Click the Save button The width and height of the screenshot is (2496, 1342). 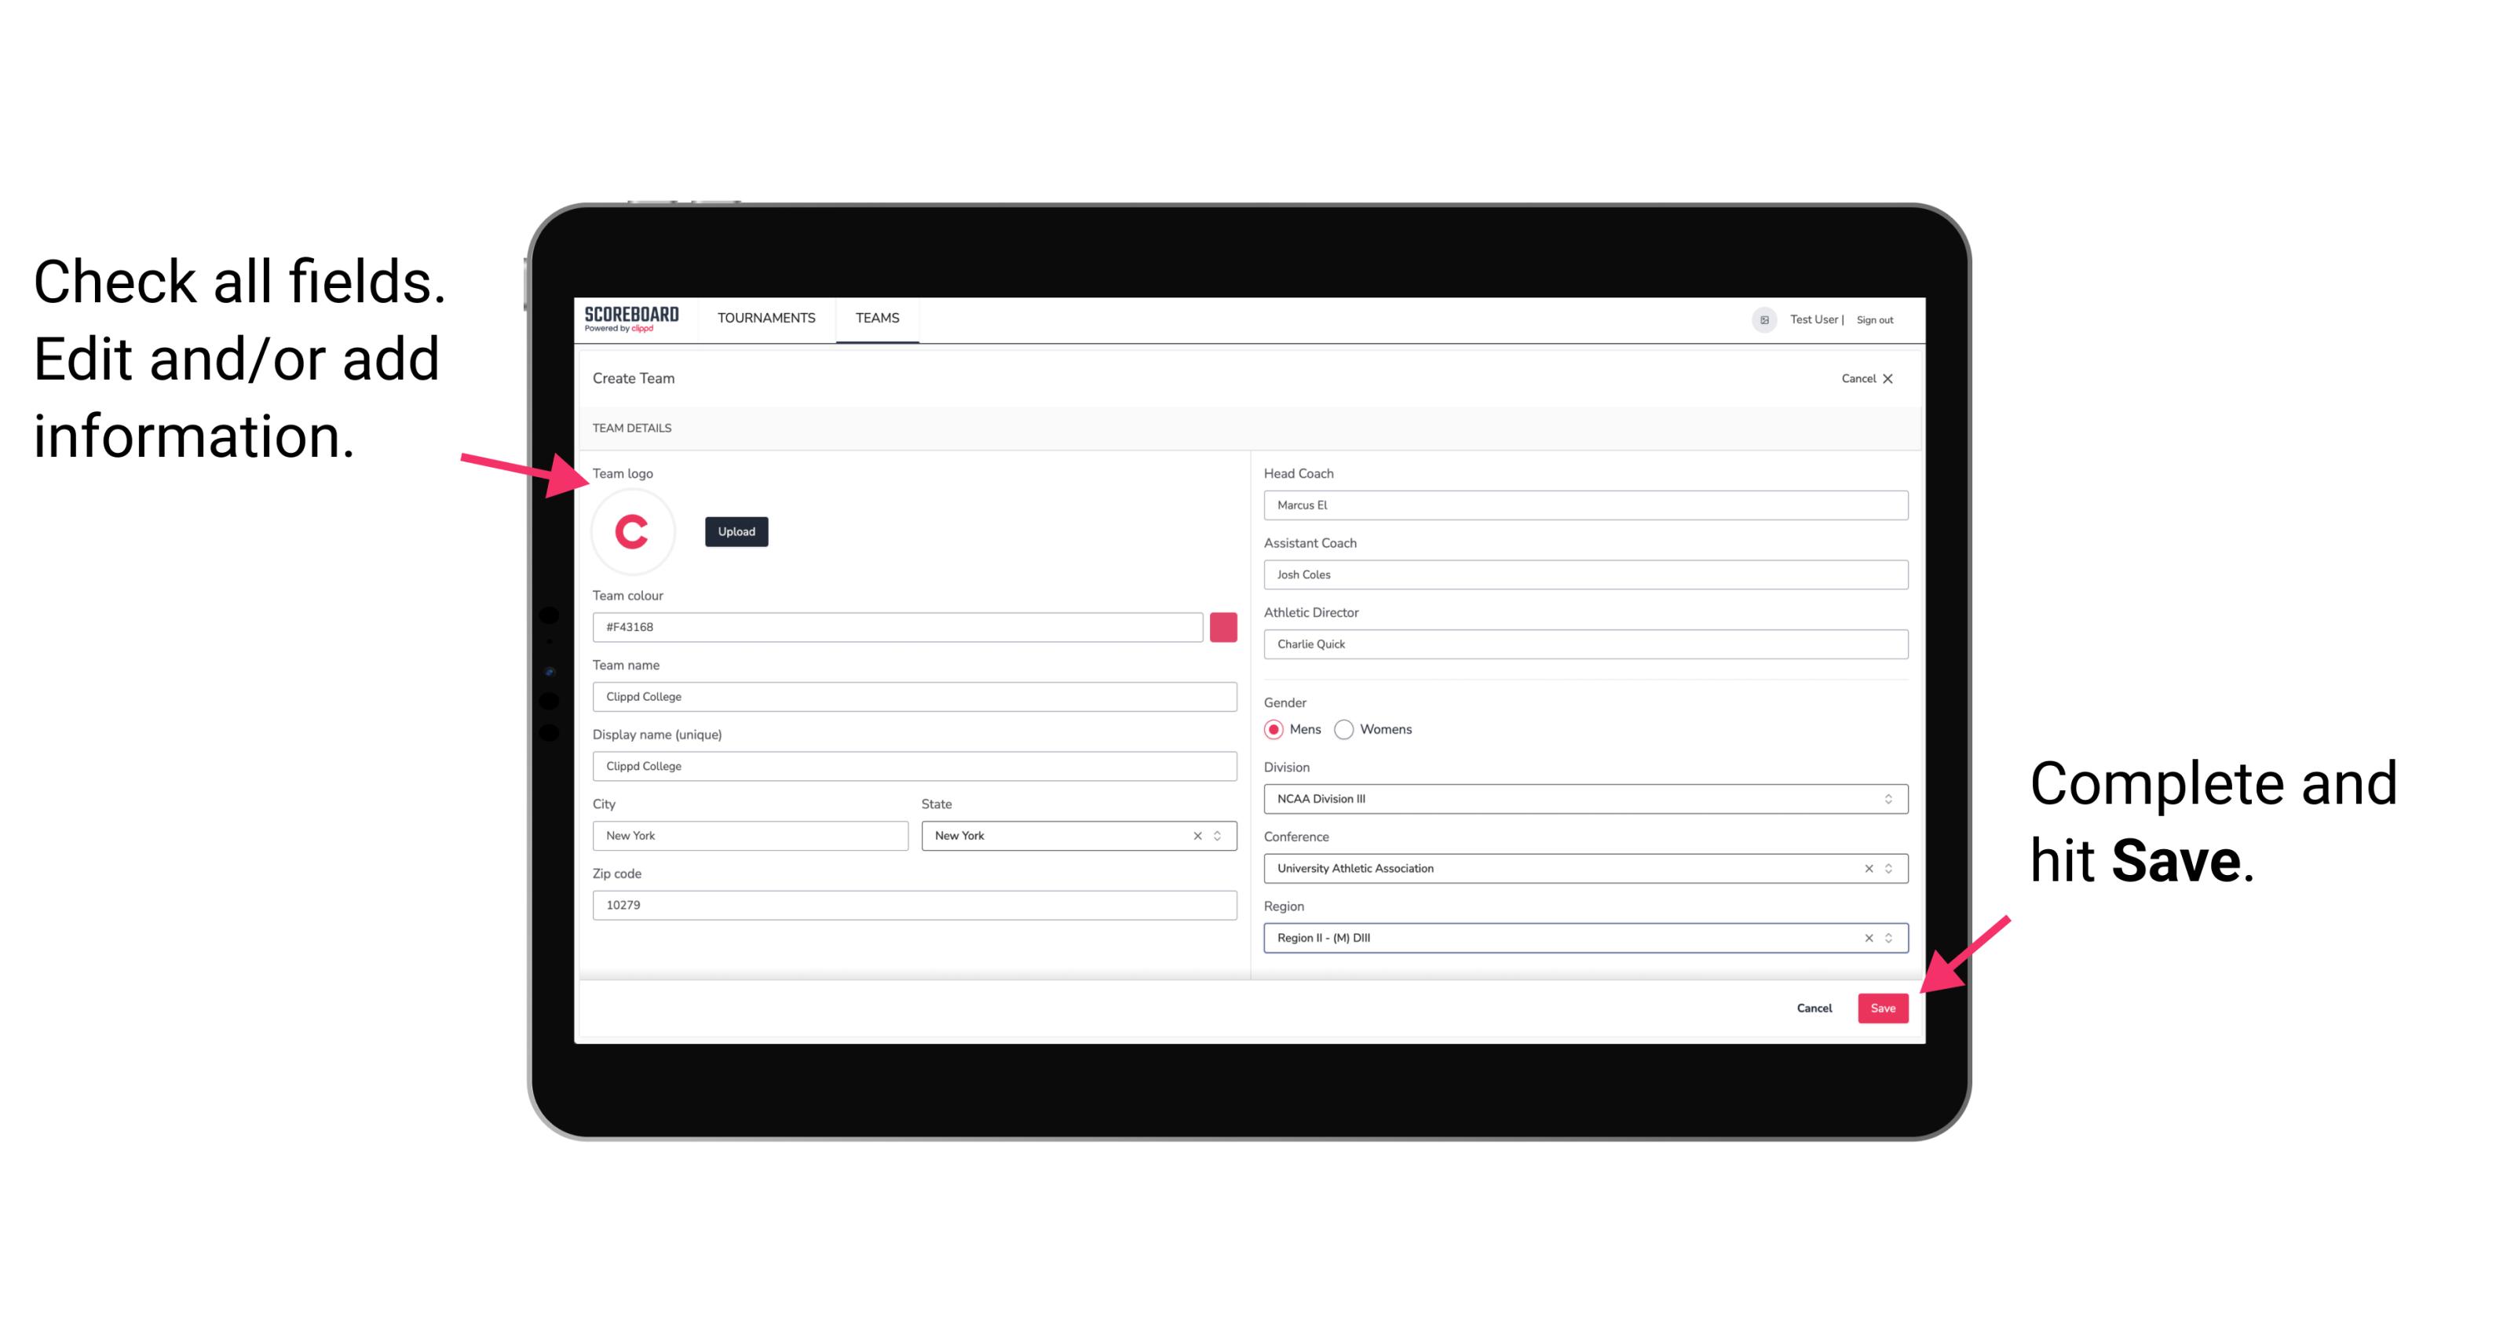1881,1006
